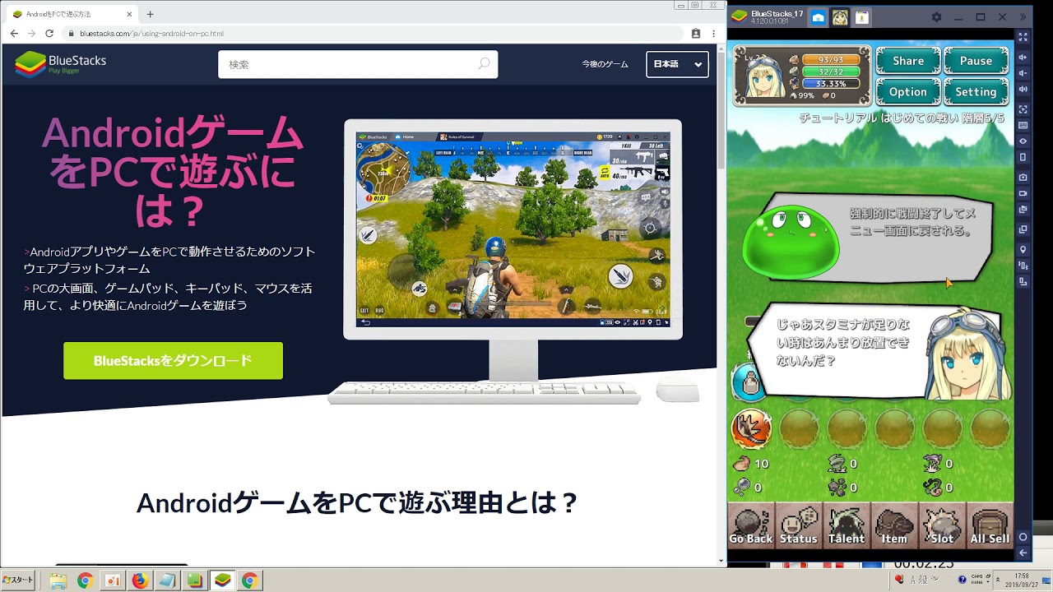The width and height of the screenshot is (1053, 592).
Task: Open the BlueStacks settings gear
Action: point(936,17)
